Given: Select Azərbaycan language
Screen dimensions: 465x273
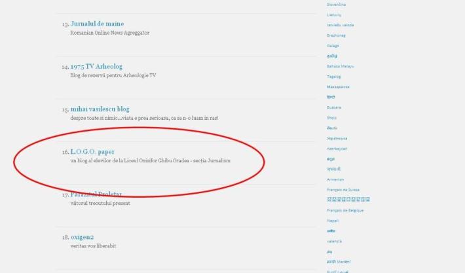Looking at the screenshot, I should (x=338, y=149).
